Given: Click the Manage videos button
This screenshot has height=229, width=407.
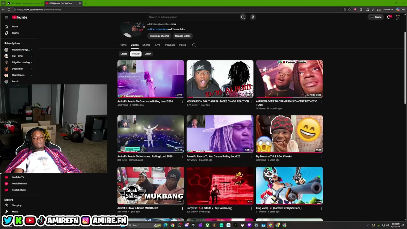Looking at the screenshot, I should [x=183, y=36].
